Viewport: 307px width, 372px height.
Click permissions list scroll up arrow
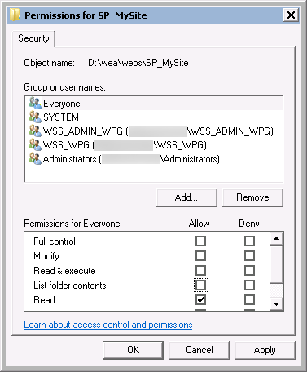(276, 238)
